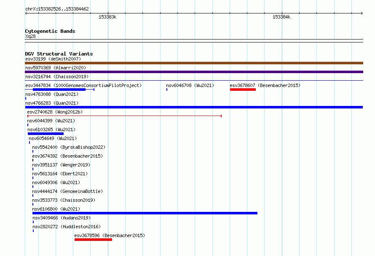
Task: Open nsv6054649 (Wu2021) variant label
Action: (53, 138)
